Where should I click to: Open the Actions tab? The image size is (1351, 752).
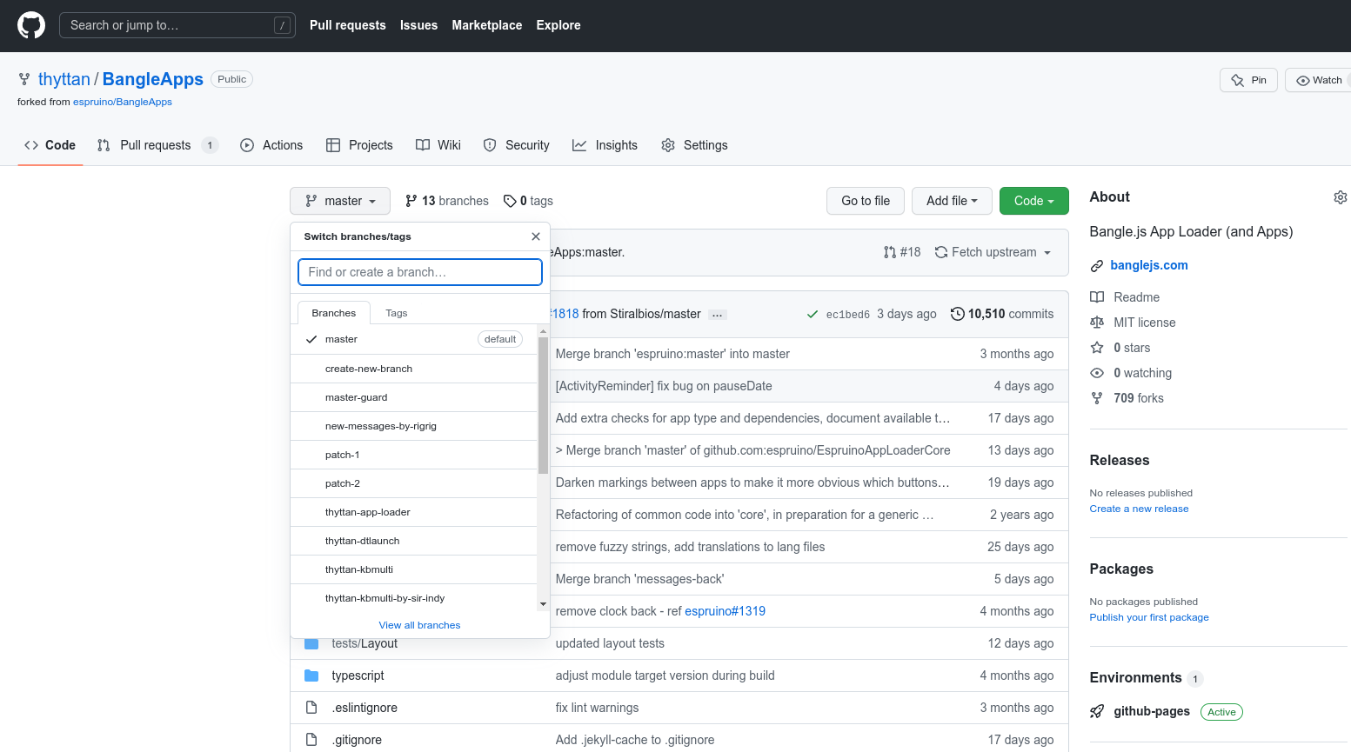pyautogui.click(x=271, y=145)
